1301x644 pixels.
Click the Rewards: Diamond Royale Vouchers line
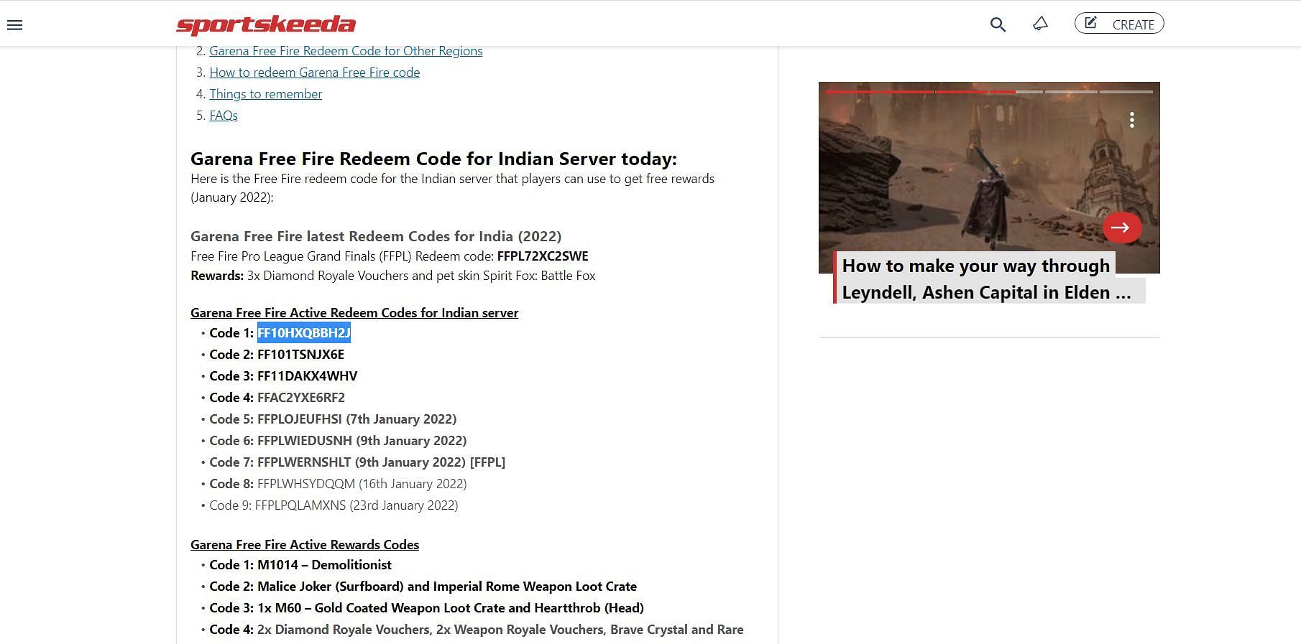click(392, 276)
